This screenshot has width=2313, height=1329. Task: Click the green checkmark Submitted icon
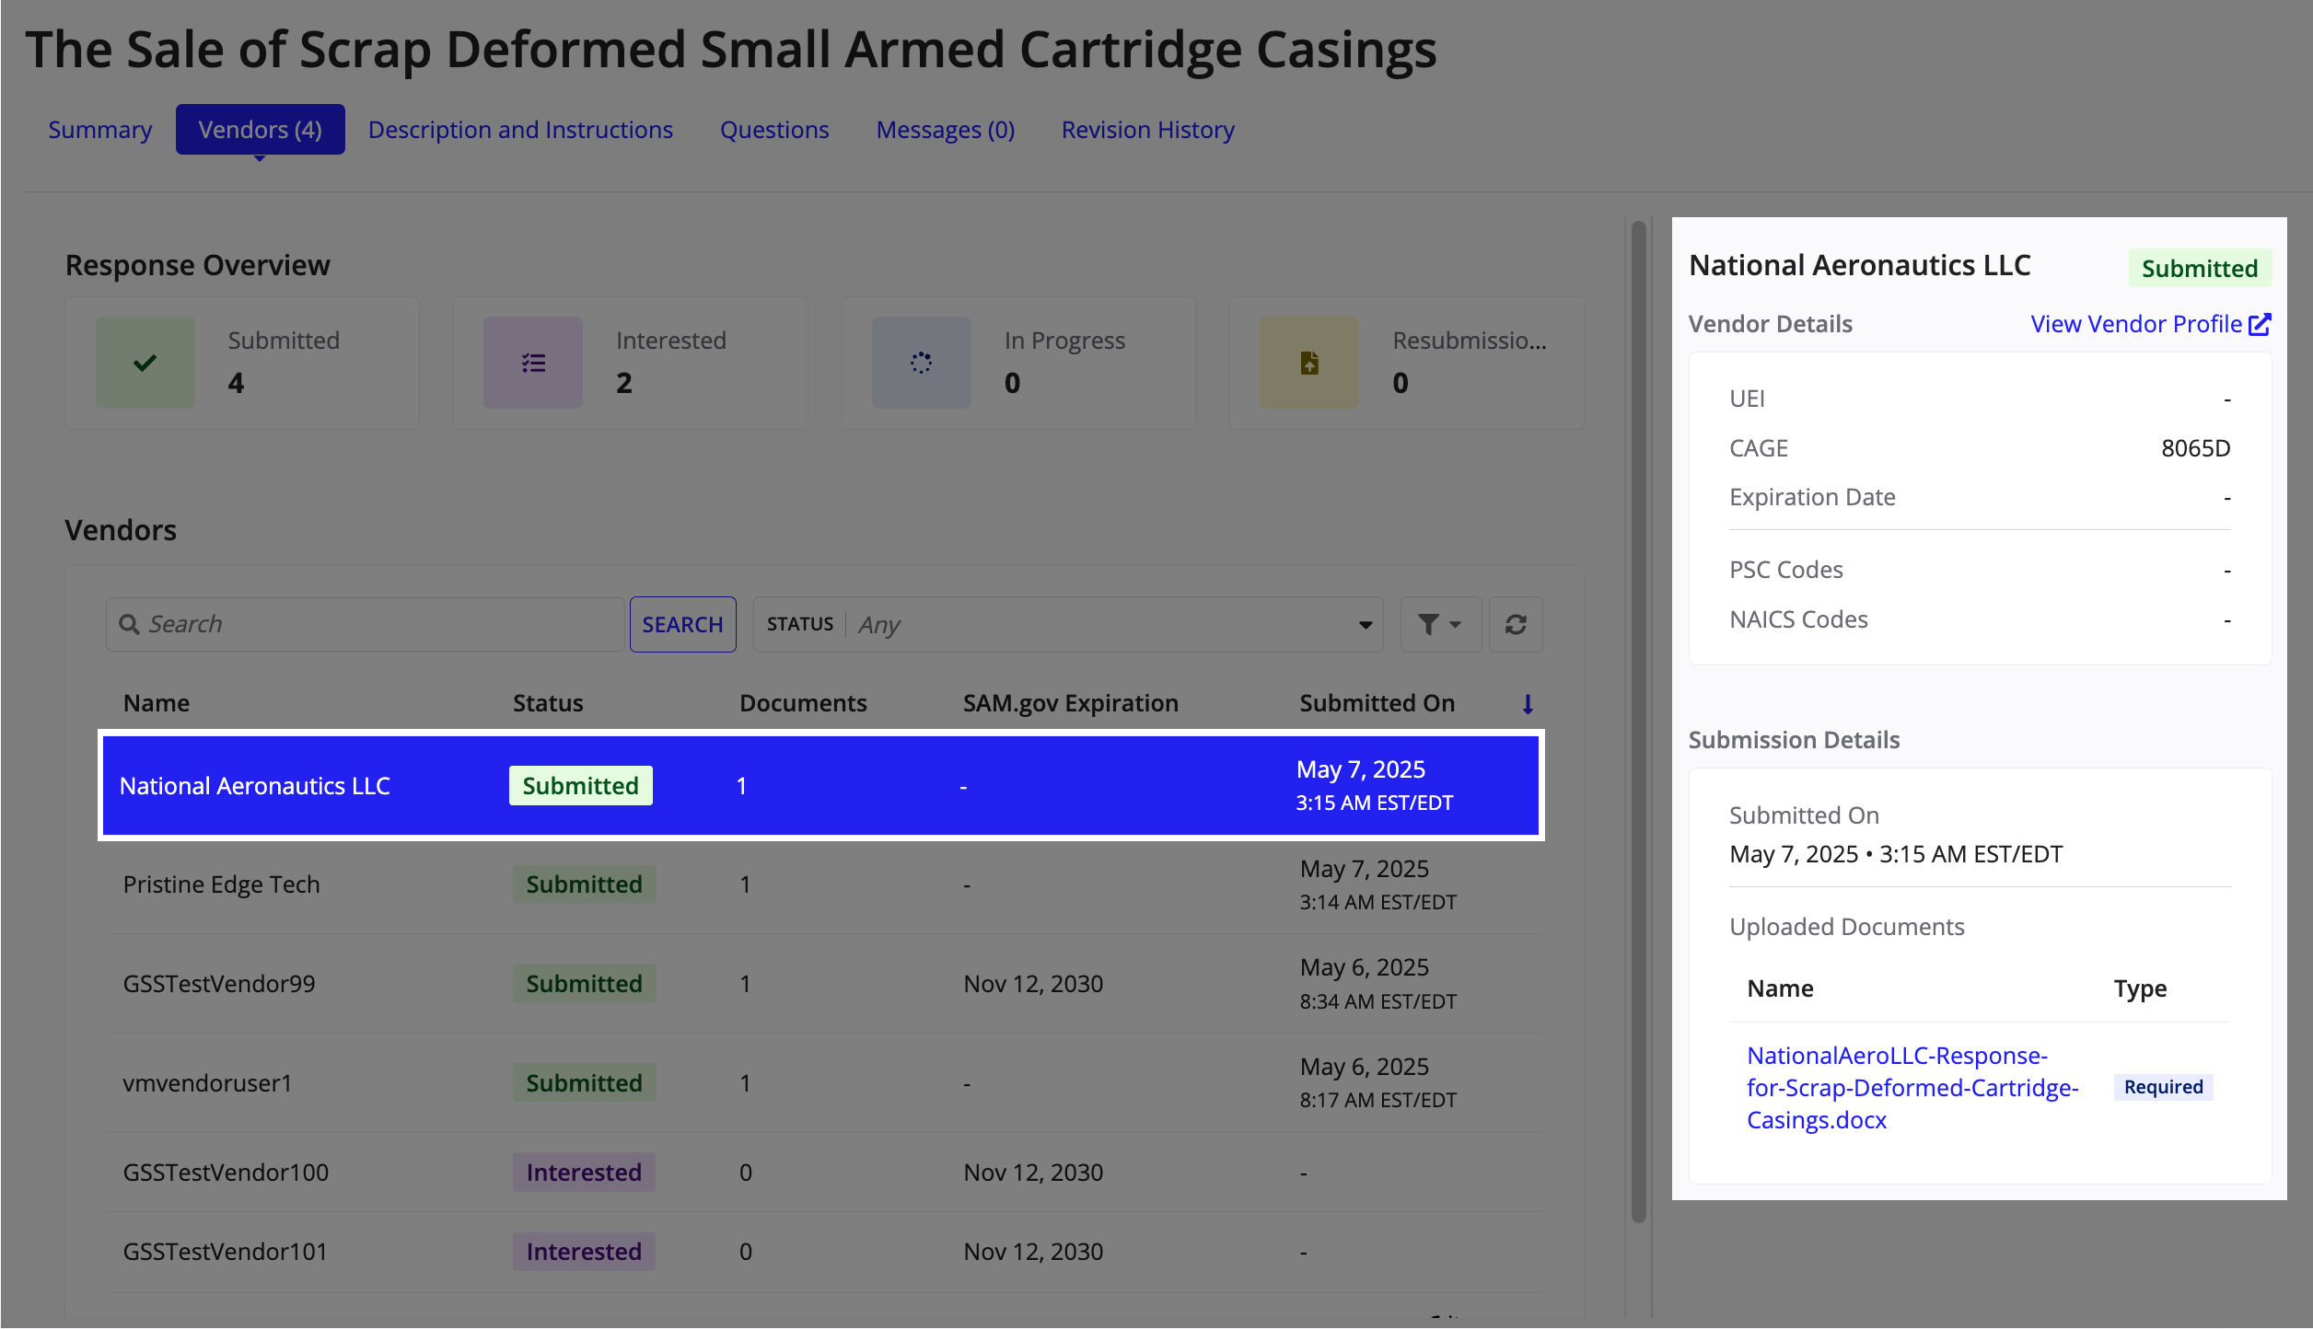pyautogui.click(x=145, y=363)
